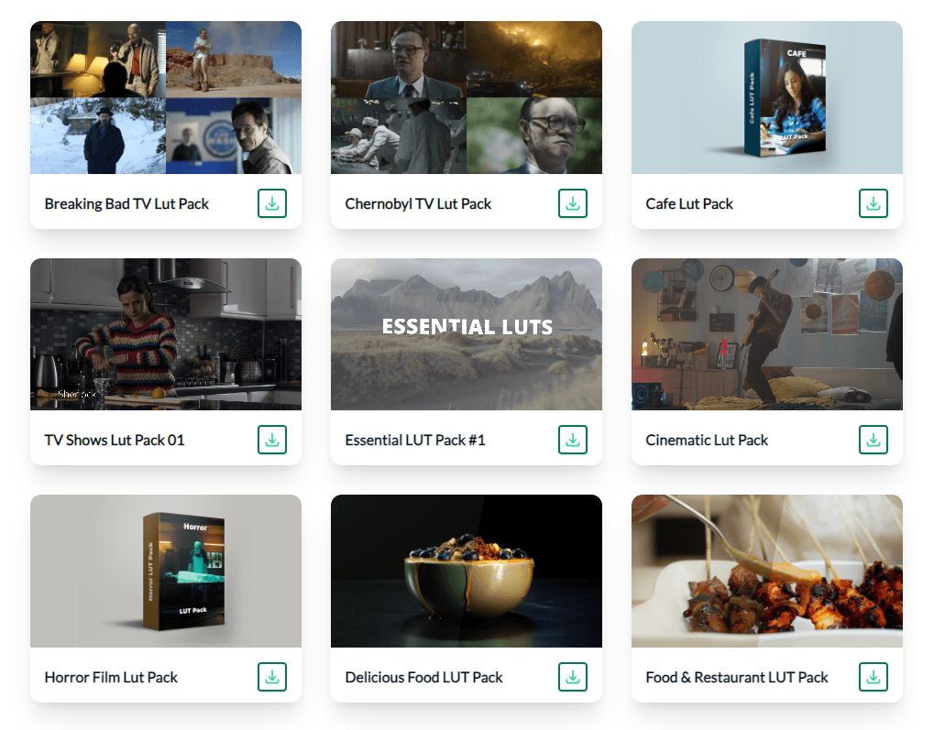
Task: Click download icon for Chernobyl TV Lut Pack
Action: 573,203
